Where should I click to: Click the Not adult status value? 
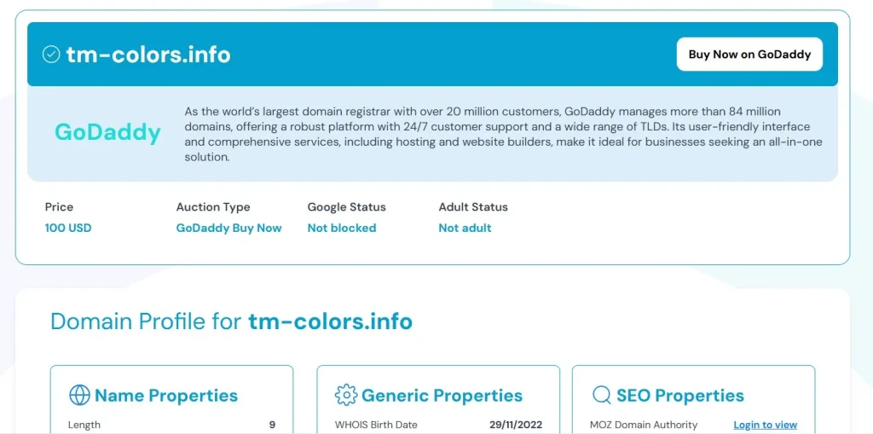tap(465, 229)
